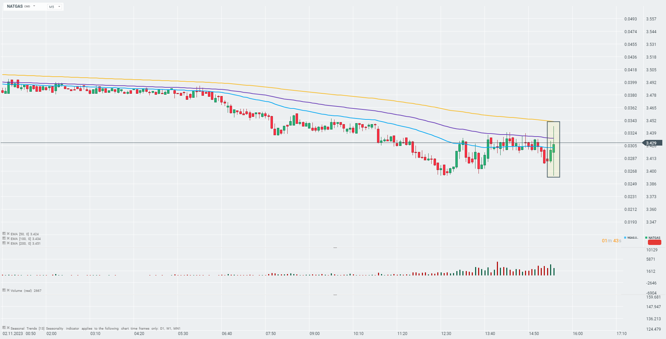Viewport: 666px width, 339px height.
Task: Remove the Volume (real) indicator
Action: coord(8,290)
